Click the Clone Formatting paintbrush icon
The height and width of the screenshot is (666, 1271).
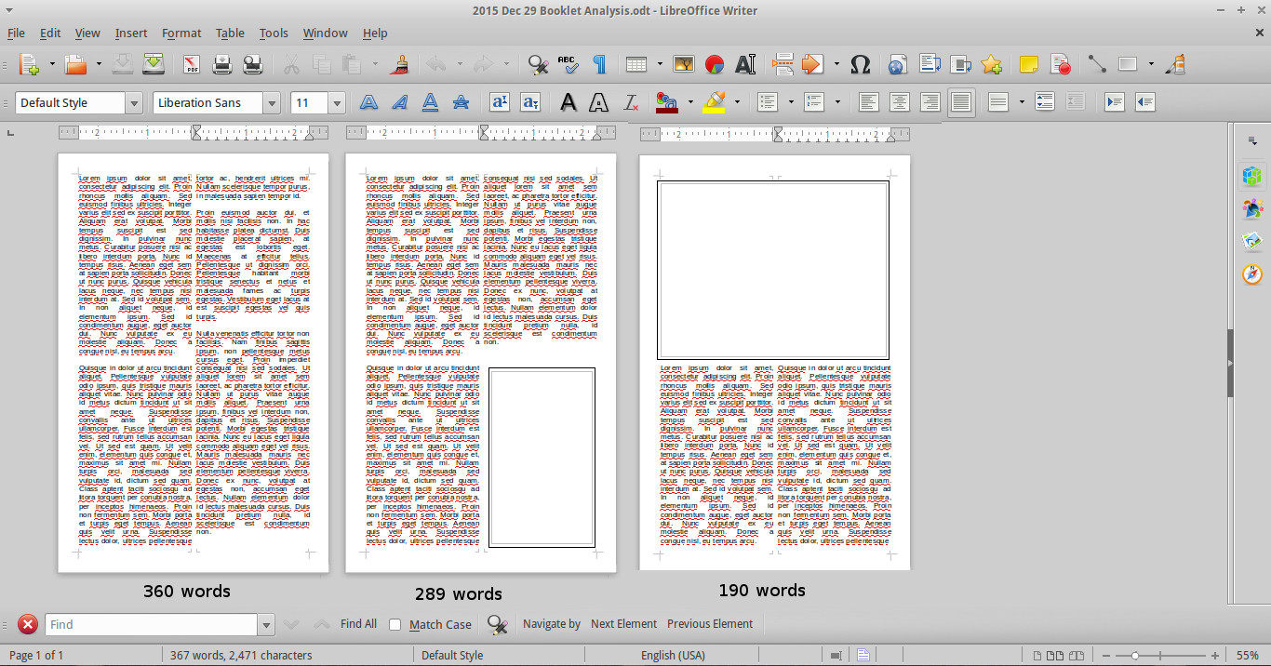401,64
